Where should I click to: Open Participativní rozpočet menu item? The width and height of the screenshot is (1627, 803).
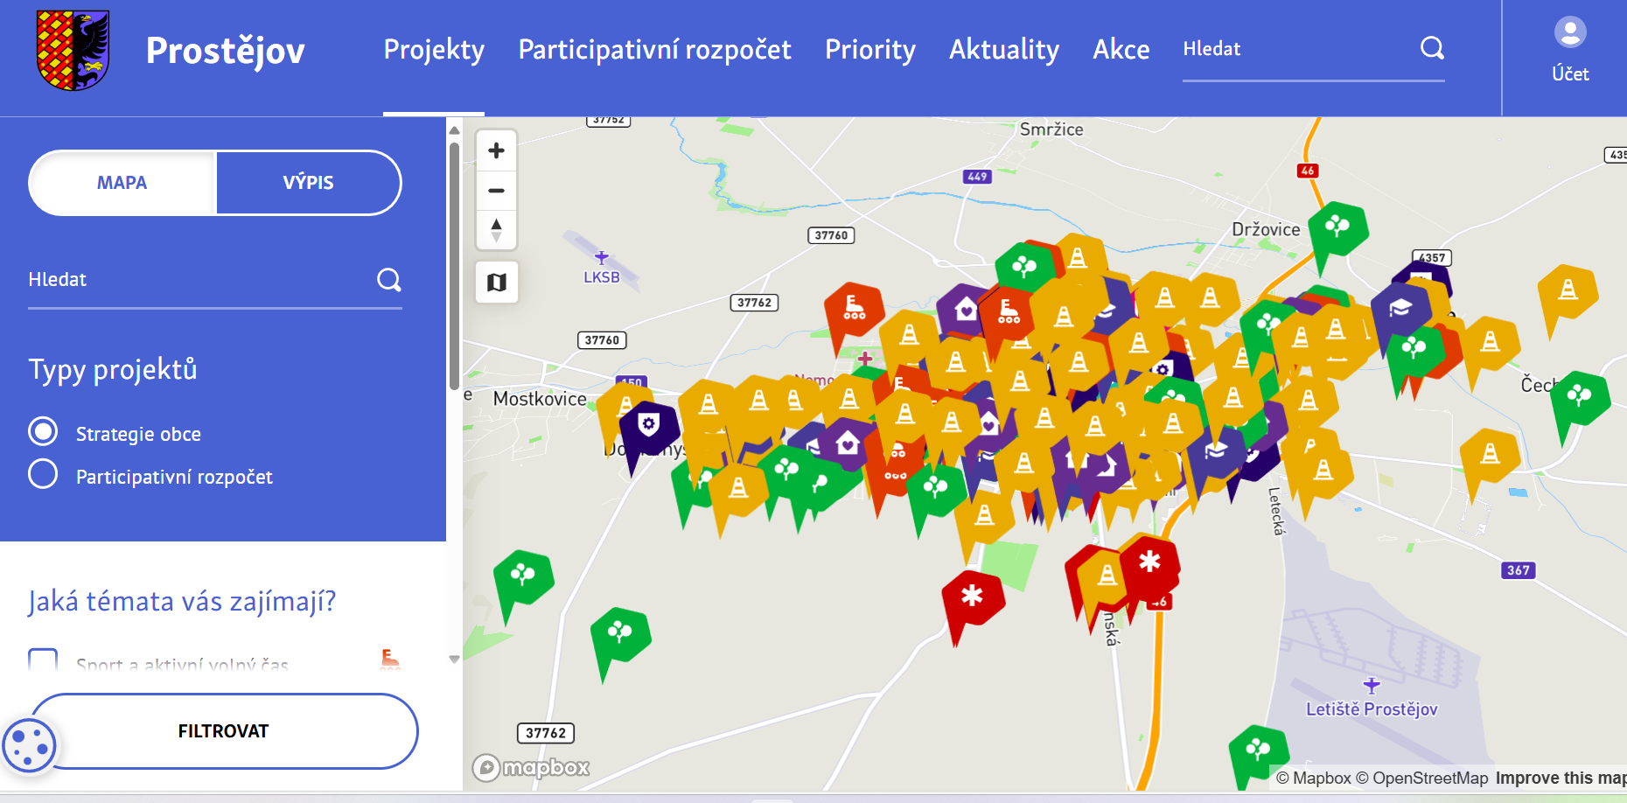click(654, 49)
